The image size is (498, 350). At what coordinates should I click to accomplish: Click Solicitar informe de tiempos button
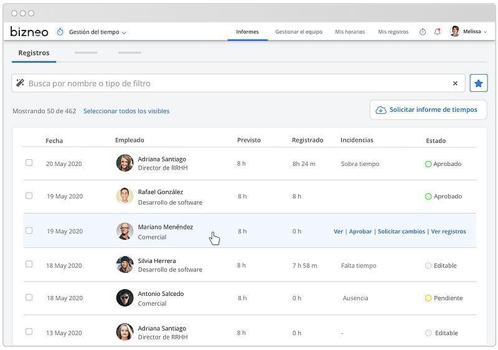(428, 110)
